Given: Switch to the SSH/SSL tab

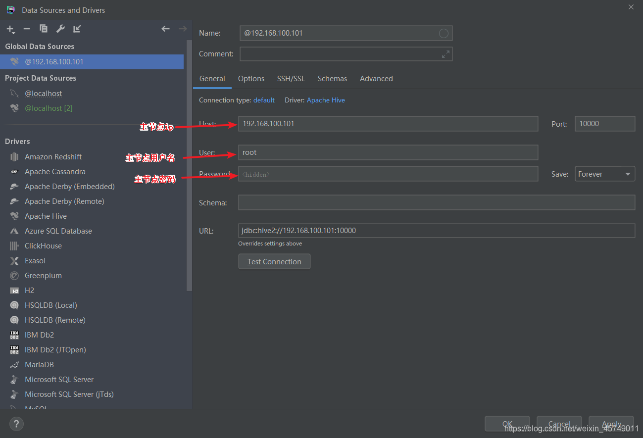Looking at the screenshot, I should (291, 79).
